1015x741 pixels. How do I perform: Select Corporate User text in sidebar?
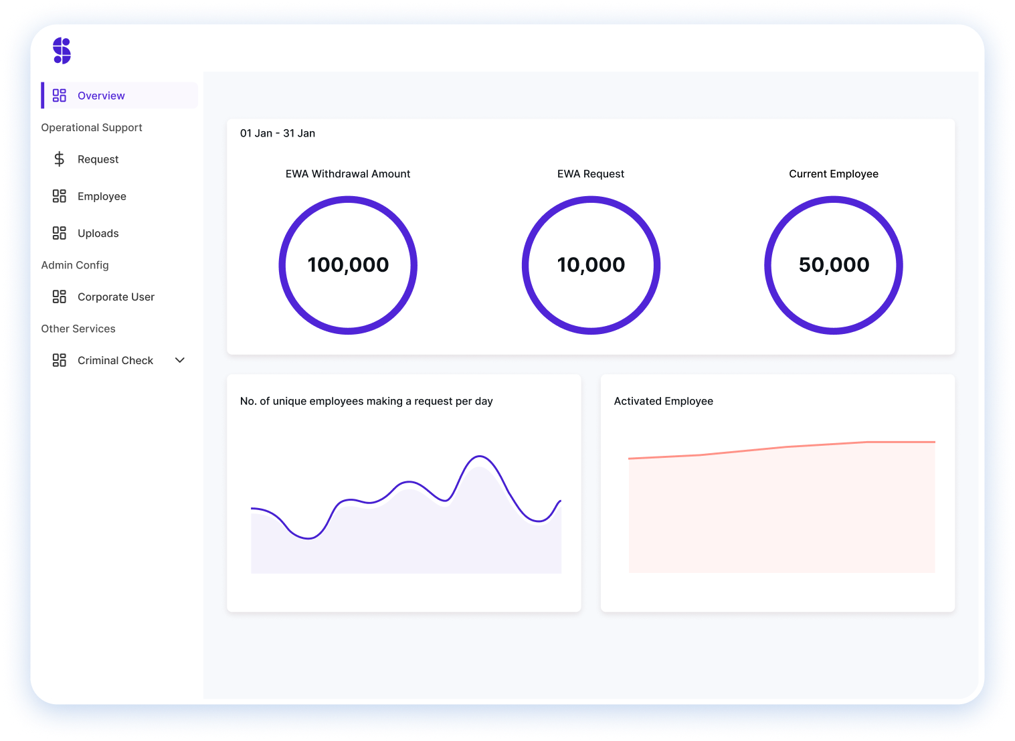(x=116, y=297)
